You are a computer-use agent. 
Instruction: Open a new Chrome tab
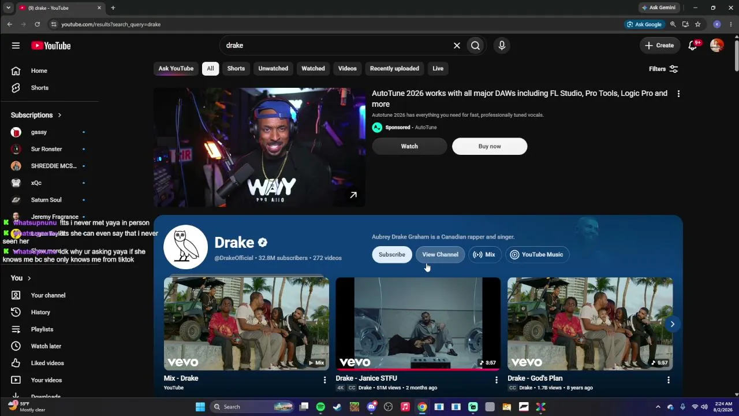click(113, 8)
